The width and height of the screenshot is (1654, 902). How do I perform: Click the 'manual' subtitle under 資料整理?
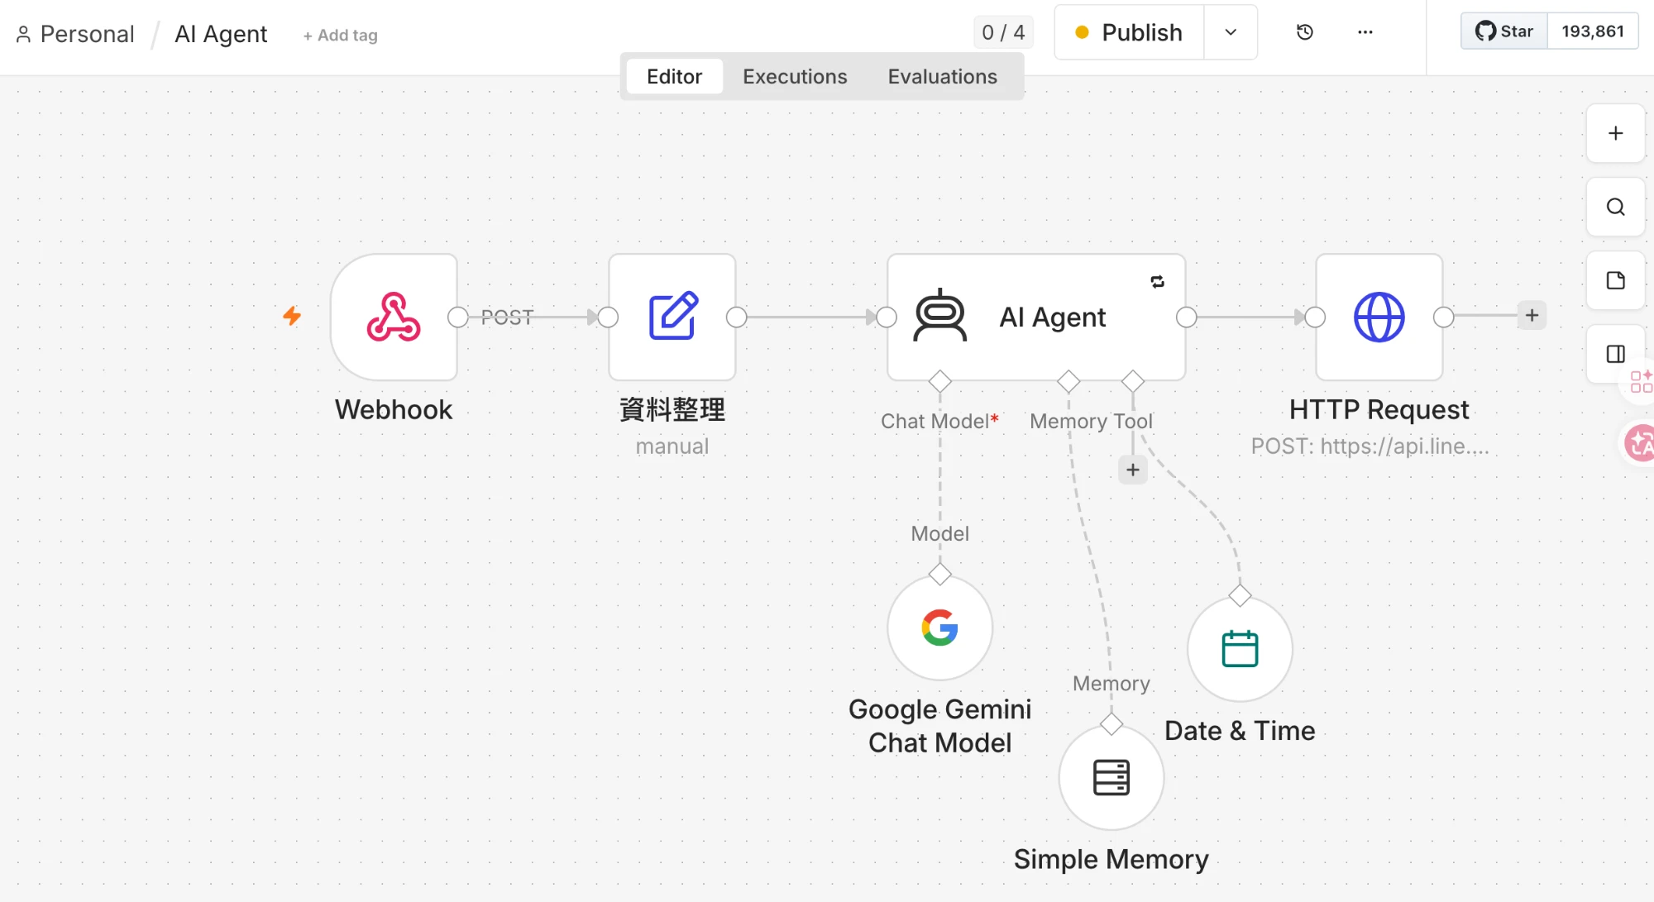(672, 446)
